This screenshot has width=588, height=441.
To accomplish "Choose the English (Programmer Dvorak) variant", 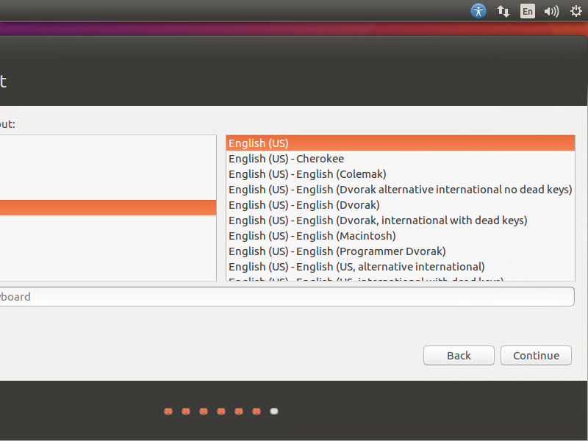I will click(337, 251).
